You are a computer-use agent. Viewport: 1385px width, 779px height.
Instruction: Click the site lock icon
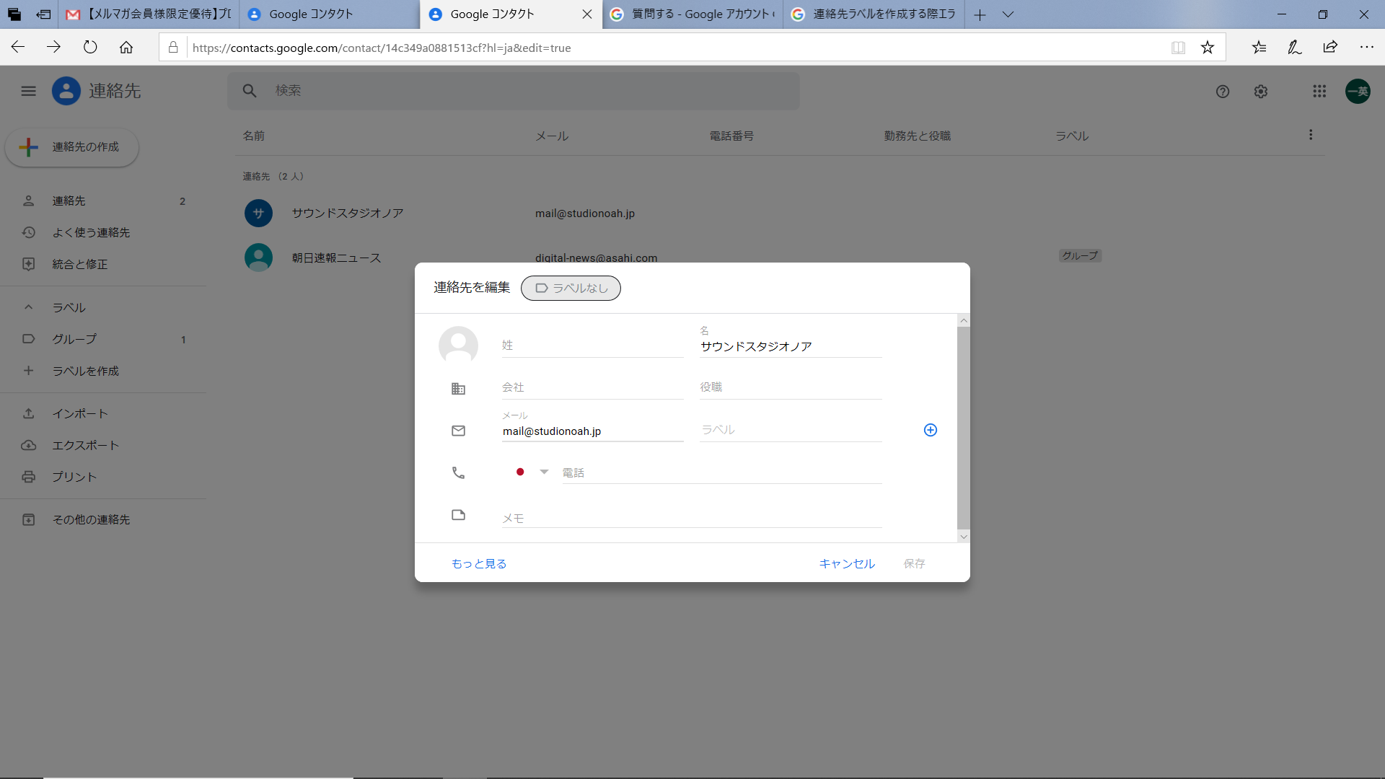tap(173, 48)
